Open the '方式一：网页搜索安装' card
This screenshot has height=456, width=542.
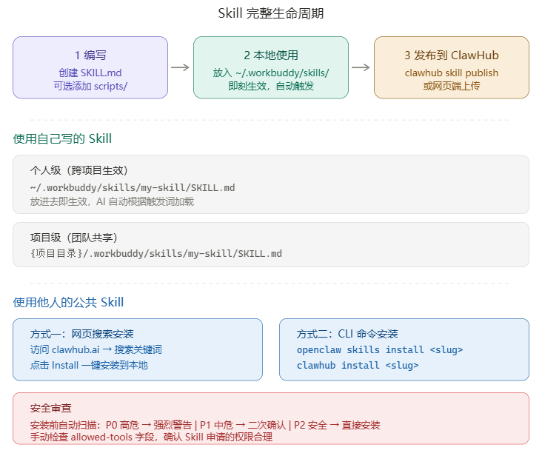point(138,349)
